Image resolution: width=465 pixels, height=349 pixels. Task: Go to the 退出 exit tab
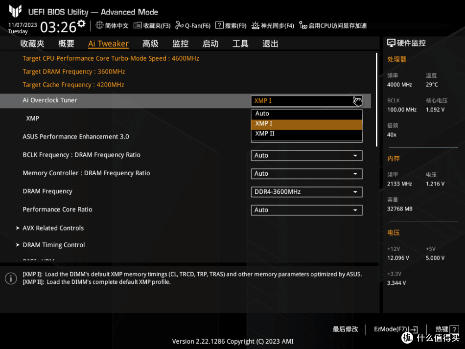click(x=270, y=44)
